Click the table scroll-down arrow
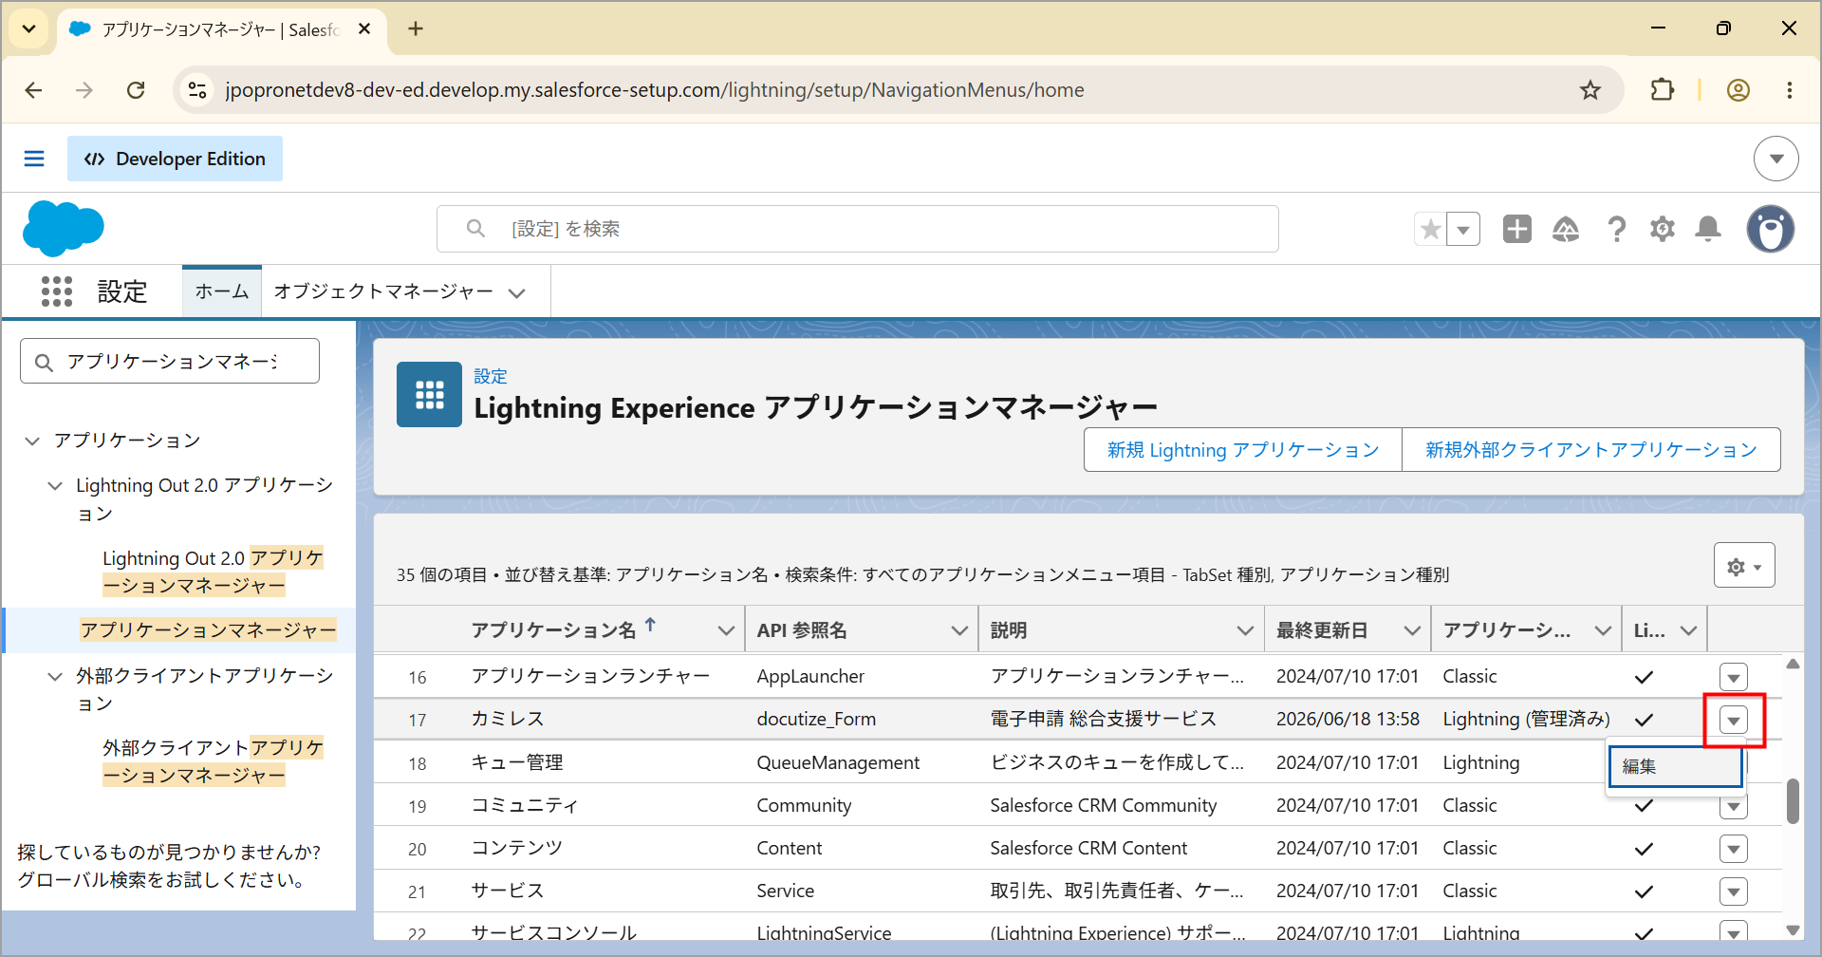 1793,930
